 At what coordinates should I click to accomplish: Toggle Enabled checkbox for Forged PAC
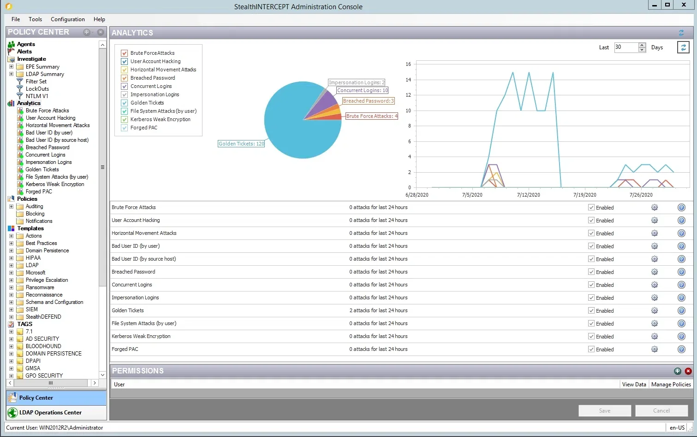[x=591, y=350]
